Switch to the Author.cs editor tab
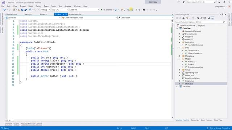The height and width of the screenshot is (130, 232). pos(43,14)
